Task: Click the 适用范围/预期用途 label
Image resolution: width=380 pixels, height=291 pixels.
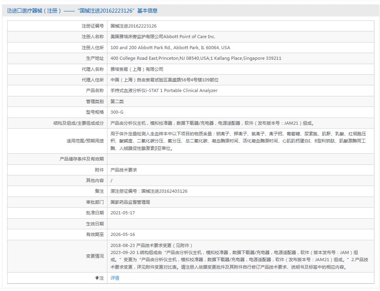Action: (x=85, y=141)
